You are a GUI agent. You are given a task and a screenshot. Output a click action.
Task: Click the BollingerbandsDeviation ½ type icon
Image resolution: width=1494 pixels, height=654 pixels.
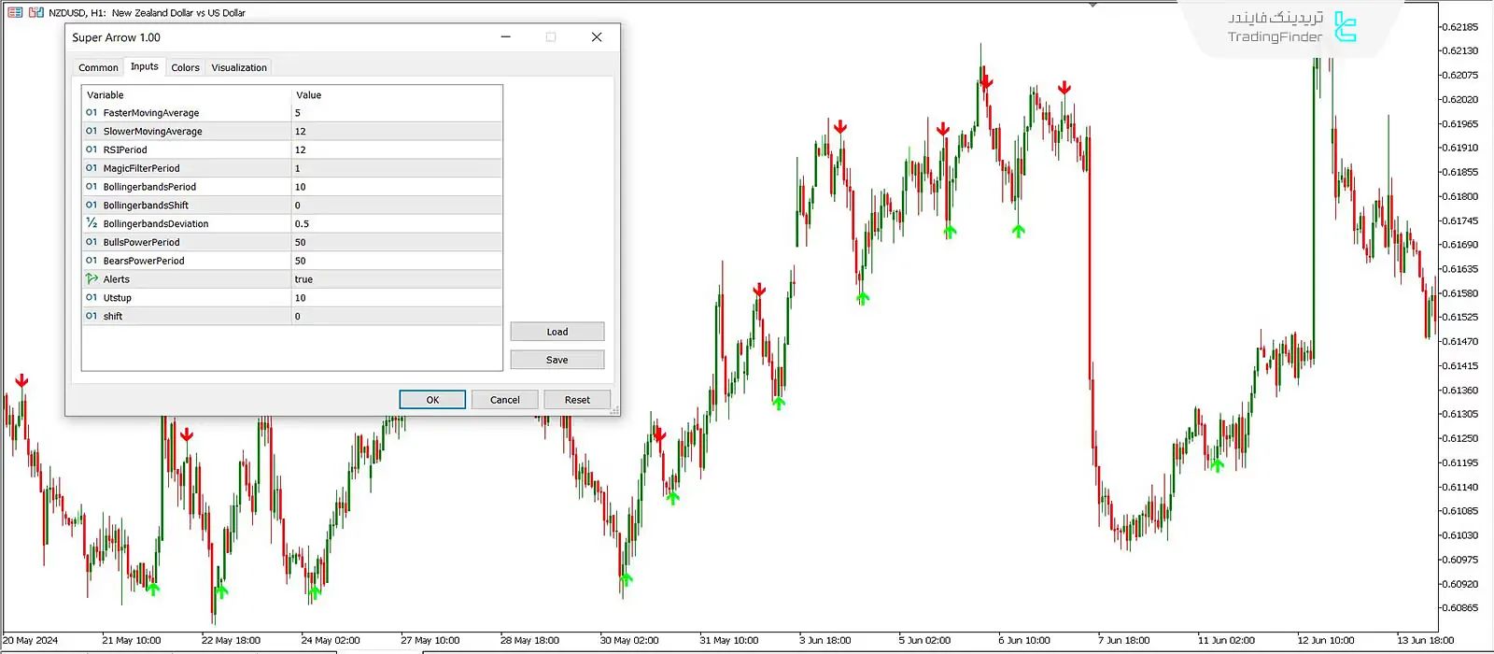[x=92, y=223]
